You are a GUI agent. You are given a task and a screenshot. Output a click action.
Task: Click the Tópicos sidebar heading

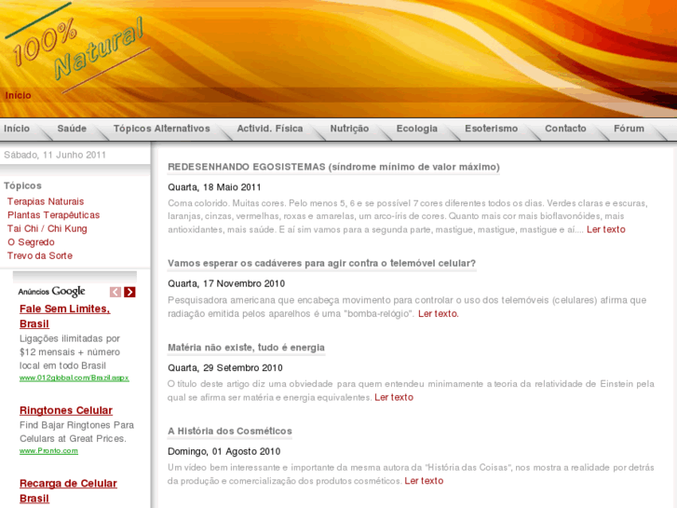click(x=23, y=185)
